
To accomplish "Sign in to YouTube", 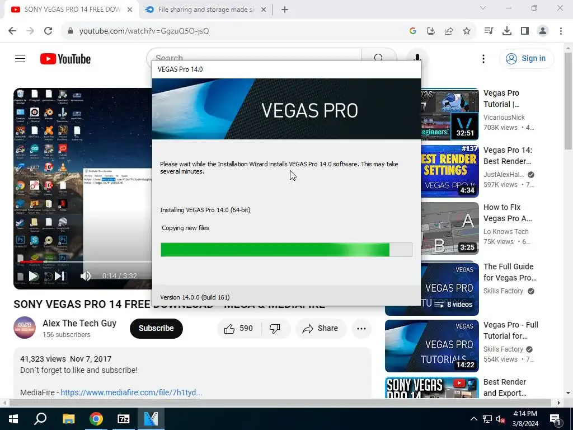I will [x=527, y=58].
